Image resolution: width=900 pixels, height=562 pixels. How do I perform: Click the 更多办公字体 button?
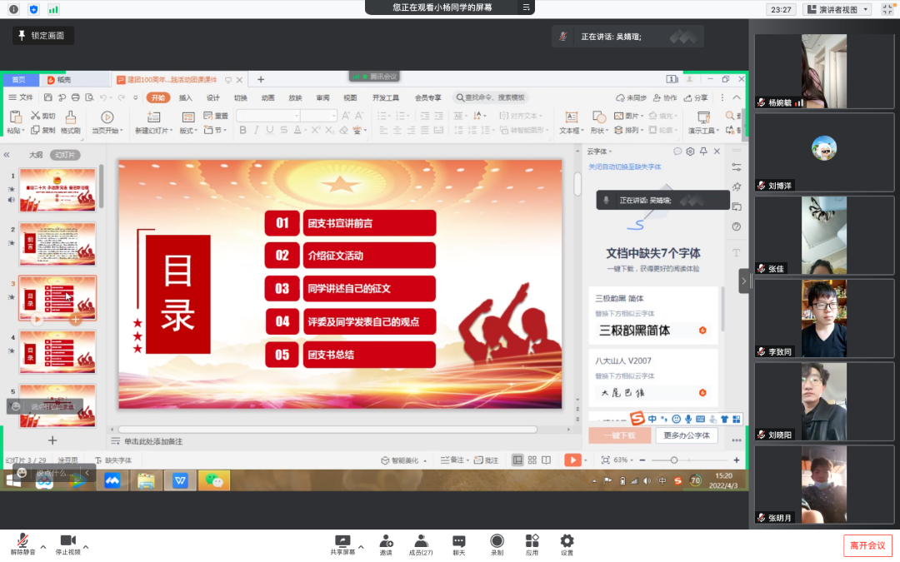[x=687, y=435]
